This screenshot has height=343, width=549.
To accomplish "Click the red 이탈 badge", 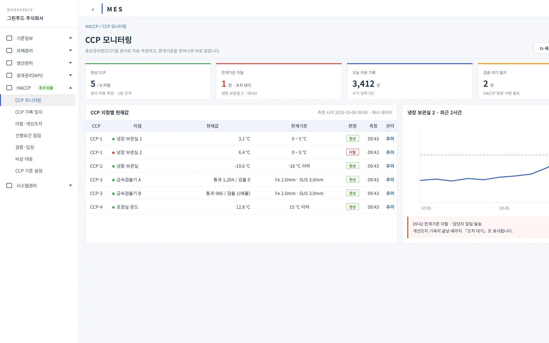I will click(x=352, y=152).
